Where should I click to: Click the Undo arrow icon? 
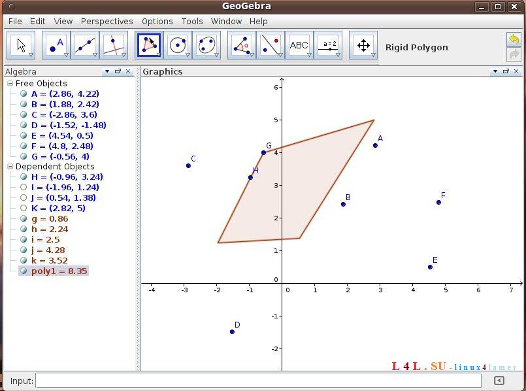[515, 41]
